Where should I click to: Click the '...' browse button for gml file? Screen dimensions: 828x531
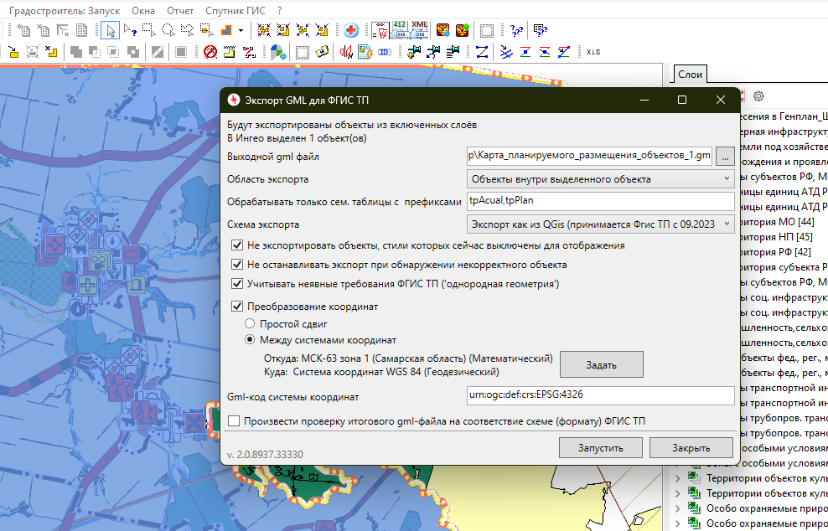725,157
